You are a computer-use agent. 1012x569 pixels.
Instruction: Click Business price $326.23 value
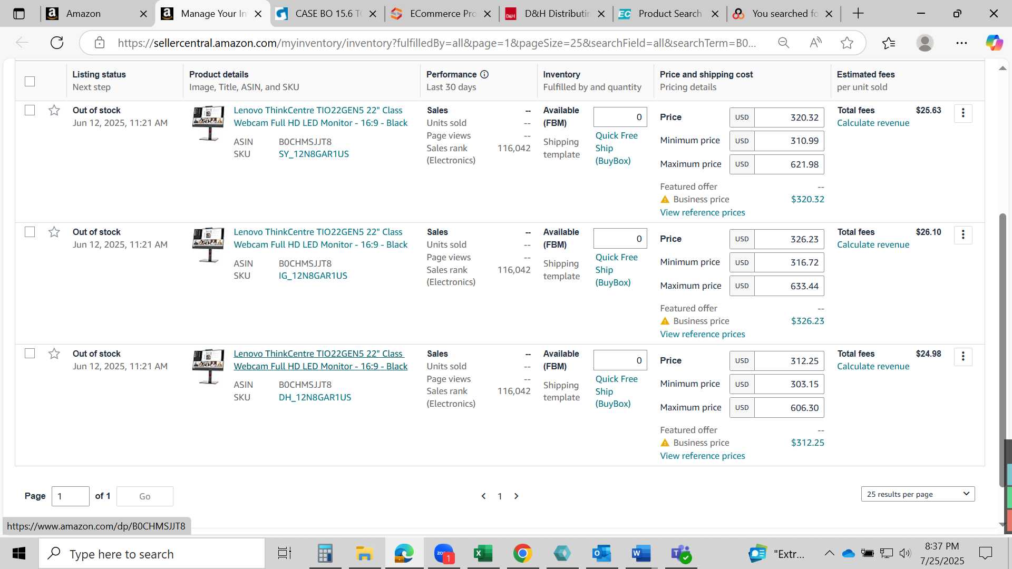pyautogui.click(x=807, y=321)
